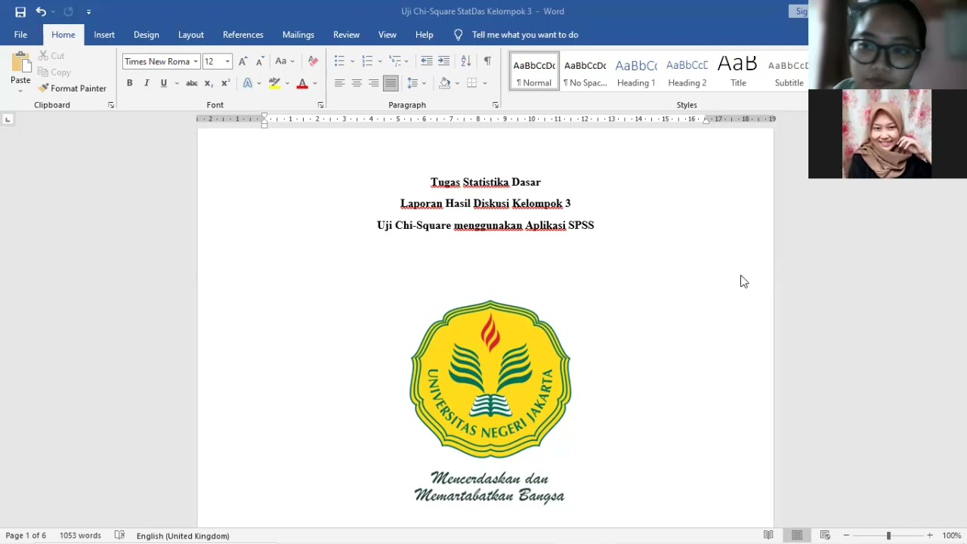Align text right
Screen dimensions: 967x544
[x=374, y=83]
